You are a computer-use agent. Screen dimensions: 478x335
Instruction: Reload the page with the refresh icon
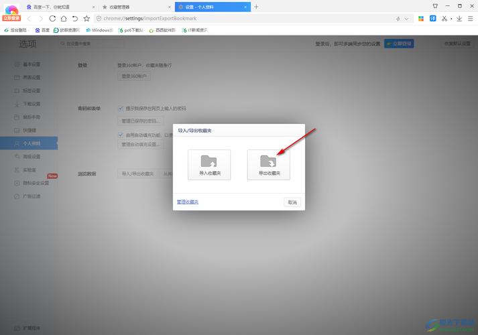[52, 19]
